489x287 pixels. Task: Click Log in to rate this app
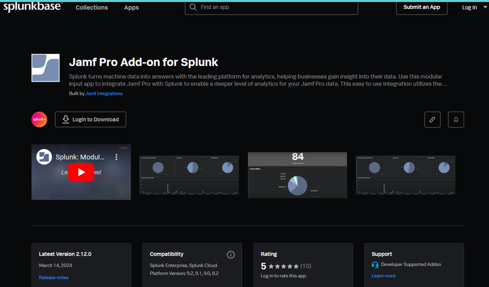283,276
